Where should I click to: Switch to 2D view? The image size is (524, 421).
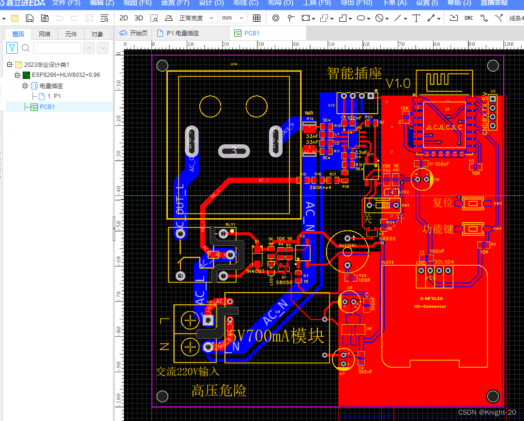[124, 18]
